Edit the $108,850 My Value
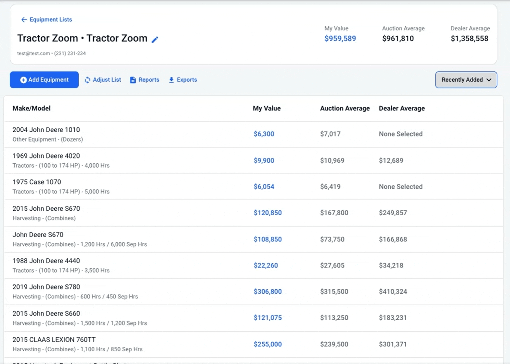This screenshot has height=364, width=510. coord(268,239)
